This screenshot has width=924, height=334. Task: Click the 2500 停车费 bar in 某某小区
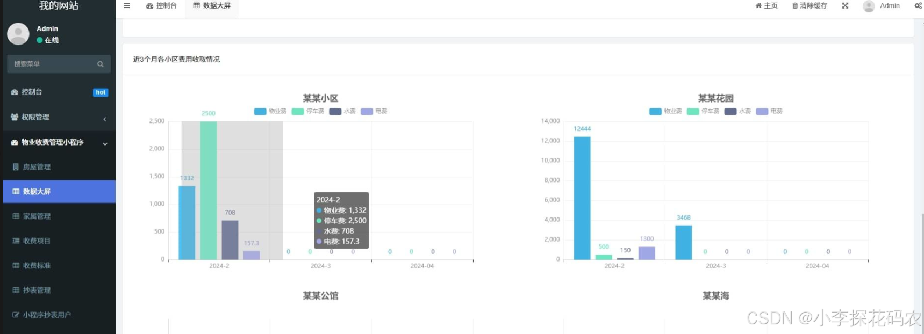click(209, 191)
